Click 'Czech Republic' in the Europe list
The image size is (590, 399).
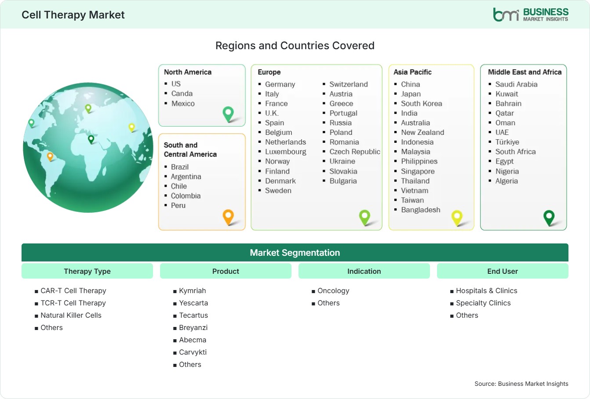coord(355,152)
